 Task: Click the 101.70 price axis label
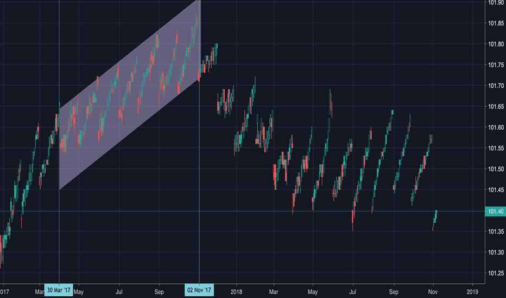click(496, 86)
